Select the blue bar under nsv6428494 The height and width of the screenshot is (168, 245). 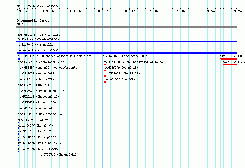(127, 53)
